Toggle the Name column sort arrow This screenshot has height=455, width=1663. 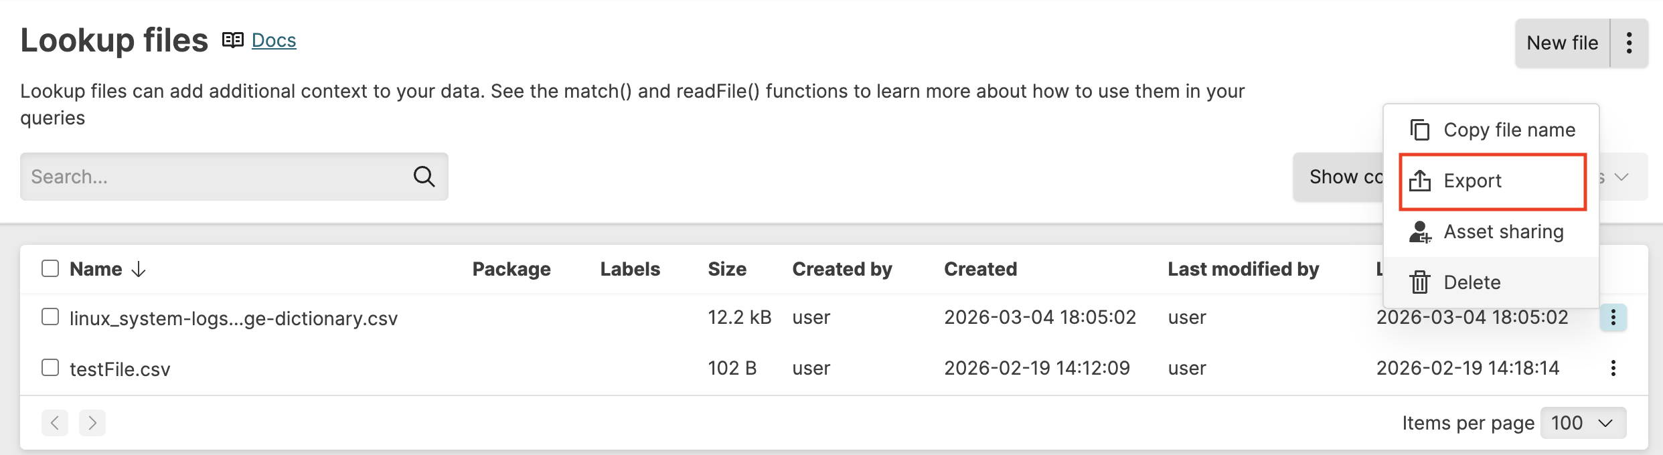(x=137, y=269)
